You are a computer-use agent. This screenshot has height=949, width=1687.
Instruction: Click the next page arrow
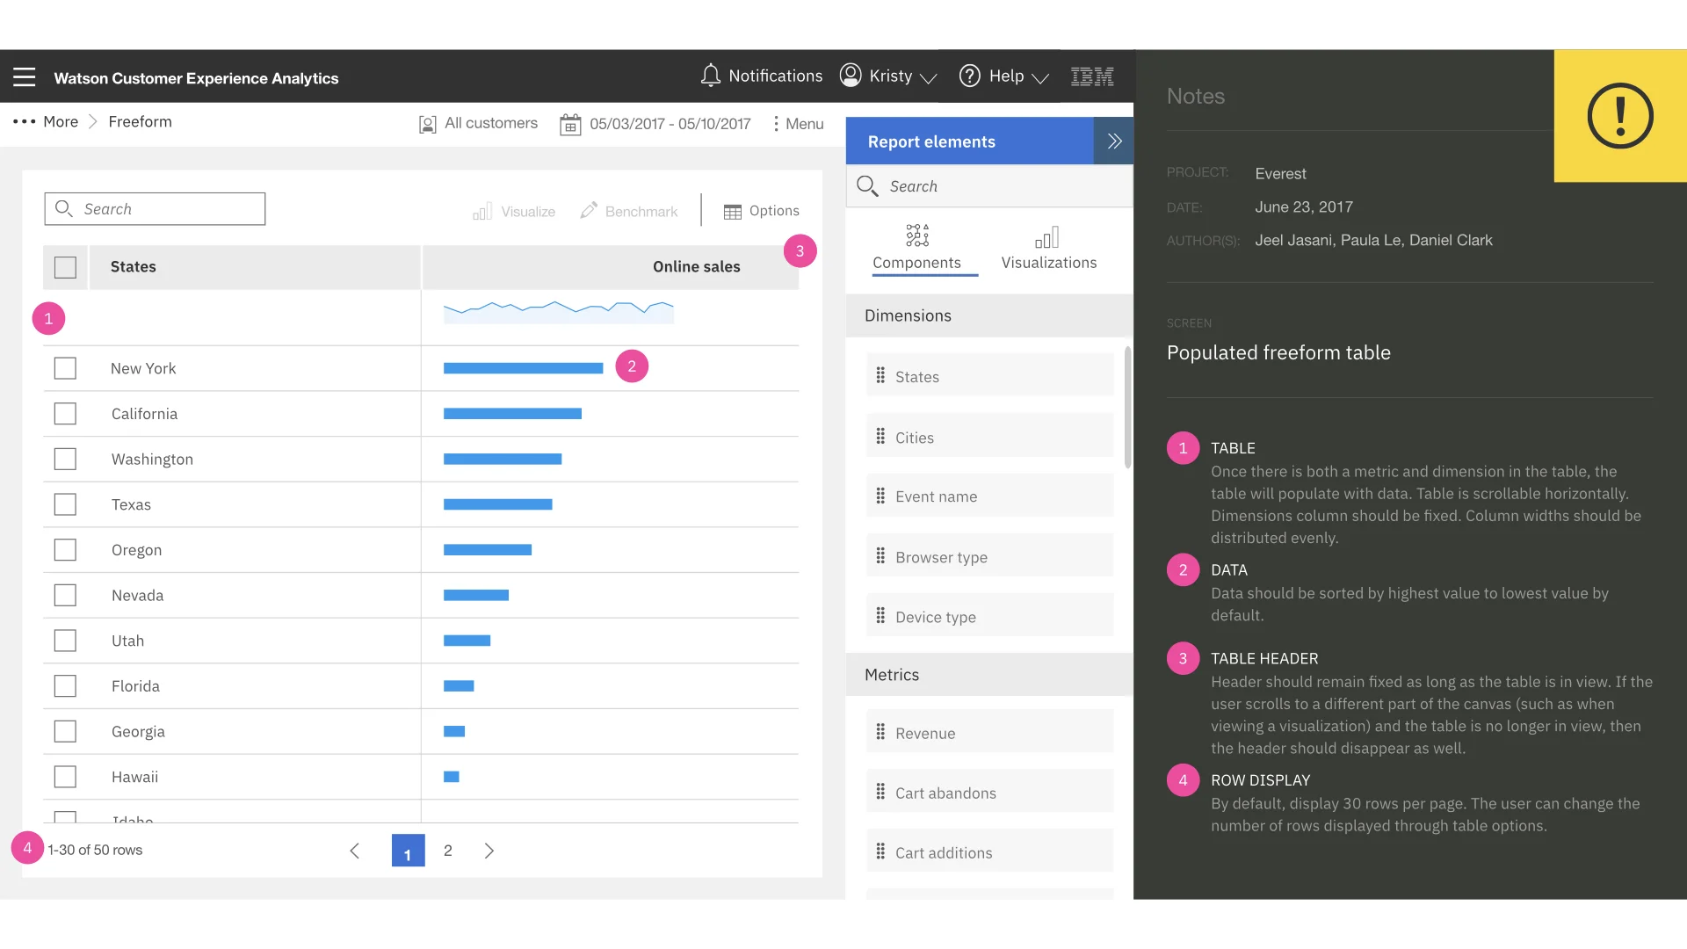click(489, 851)
